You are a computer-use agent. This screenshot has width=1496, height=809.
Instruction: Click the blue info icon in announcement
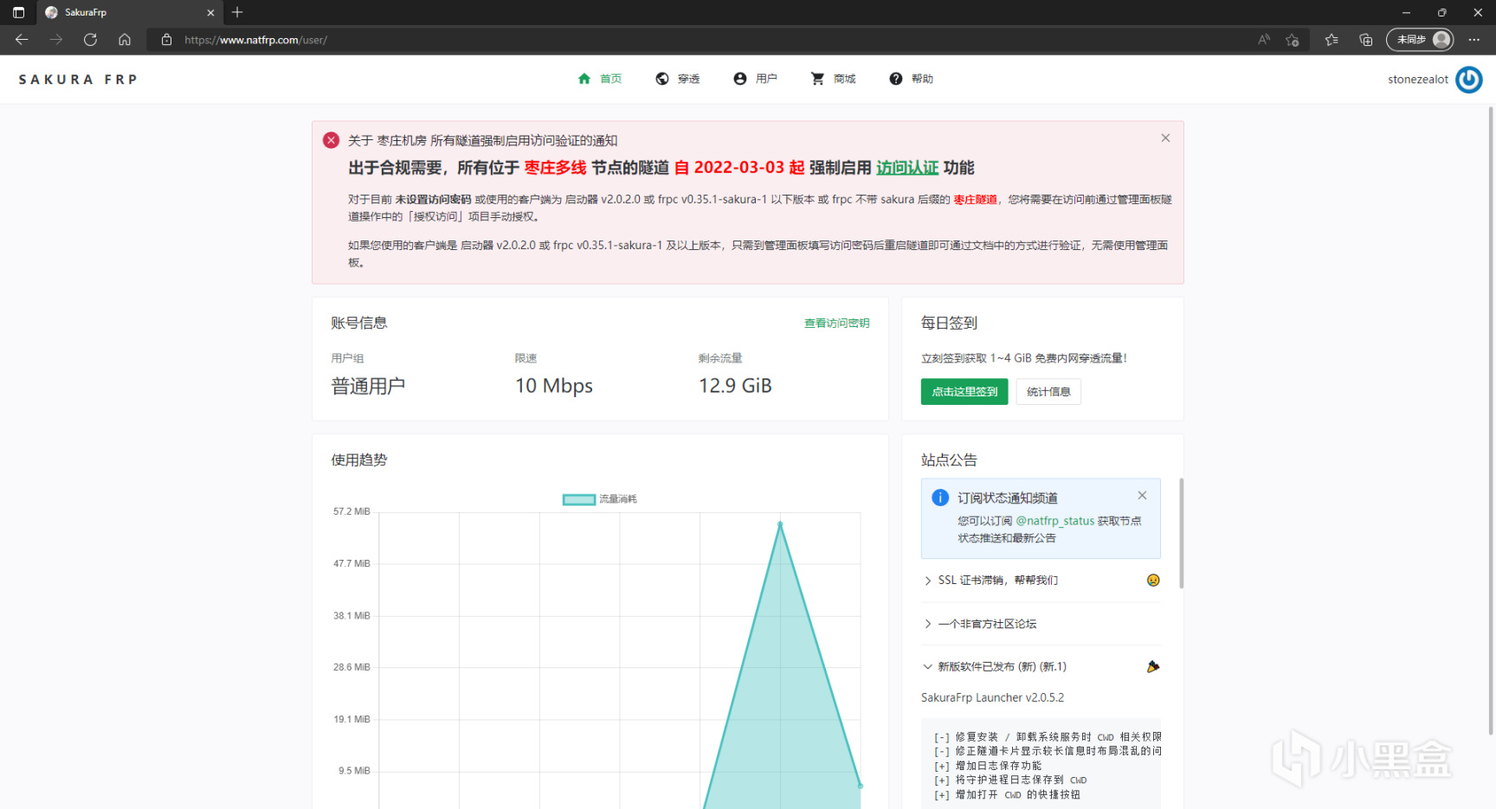[940, 498]
